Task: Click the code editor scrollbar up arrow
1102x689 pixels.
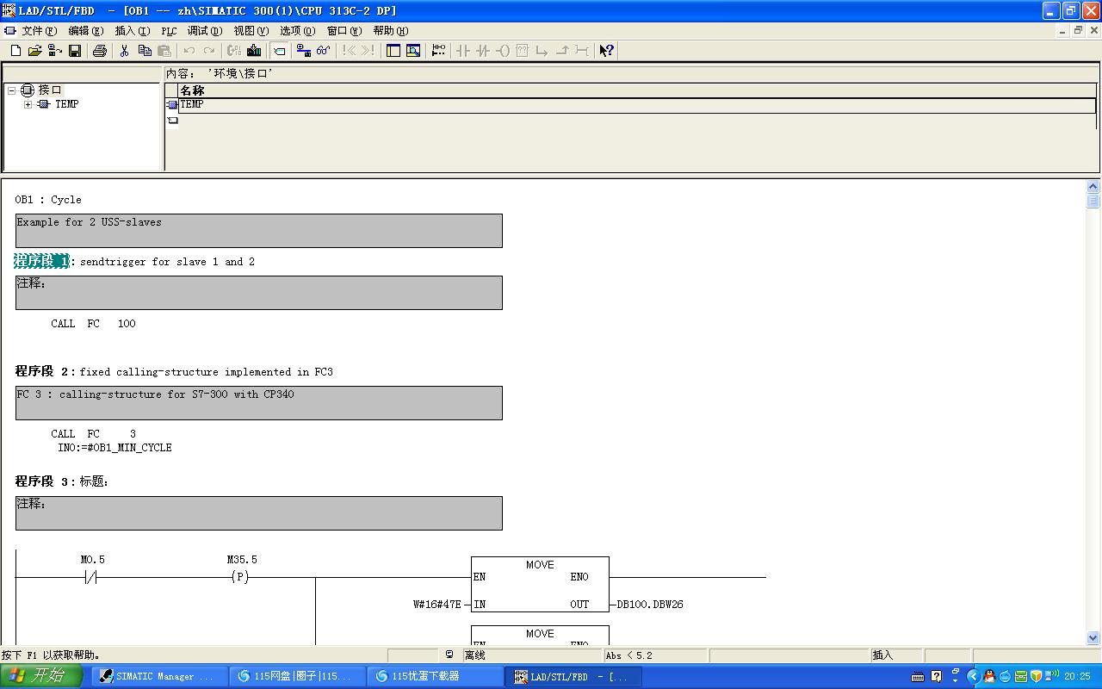Action: [1093, 187]
